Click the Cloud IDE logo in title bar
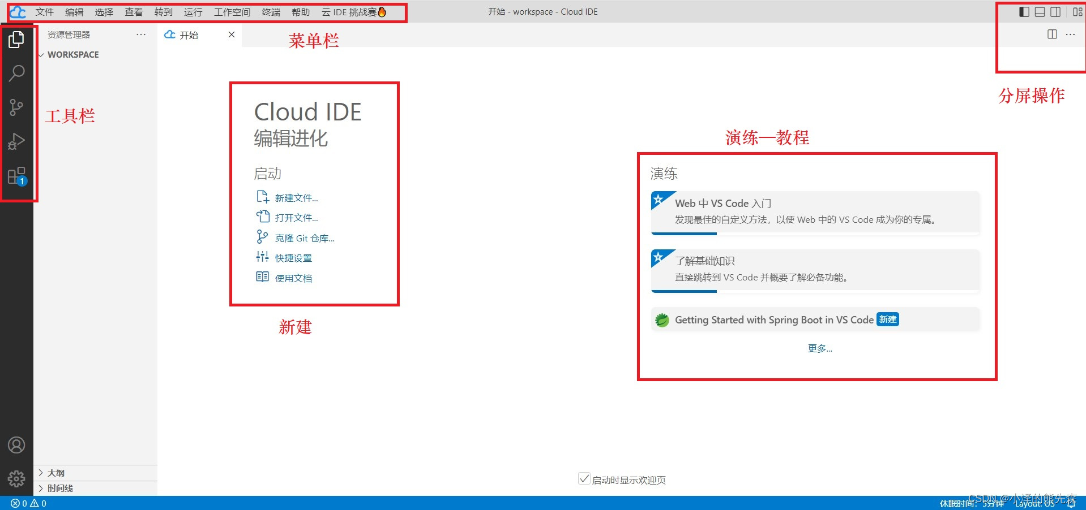This screenshot has width=1086, height=510. coord(18,12)
